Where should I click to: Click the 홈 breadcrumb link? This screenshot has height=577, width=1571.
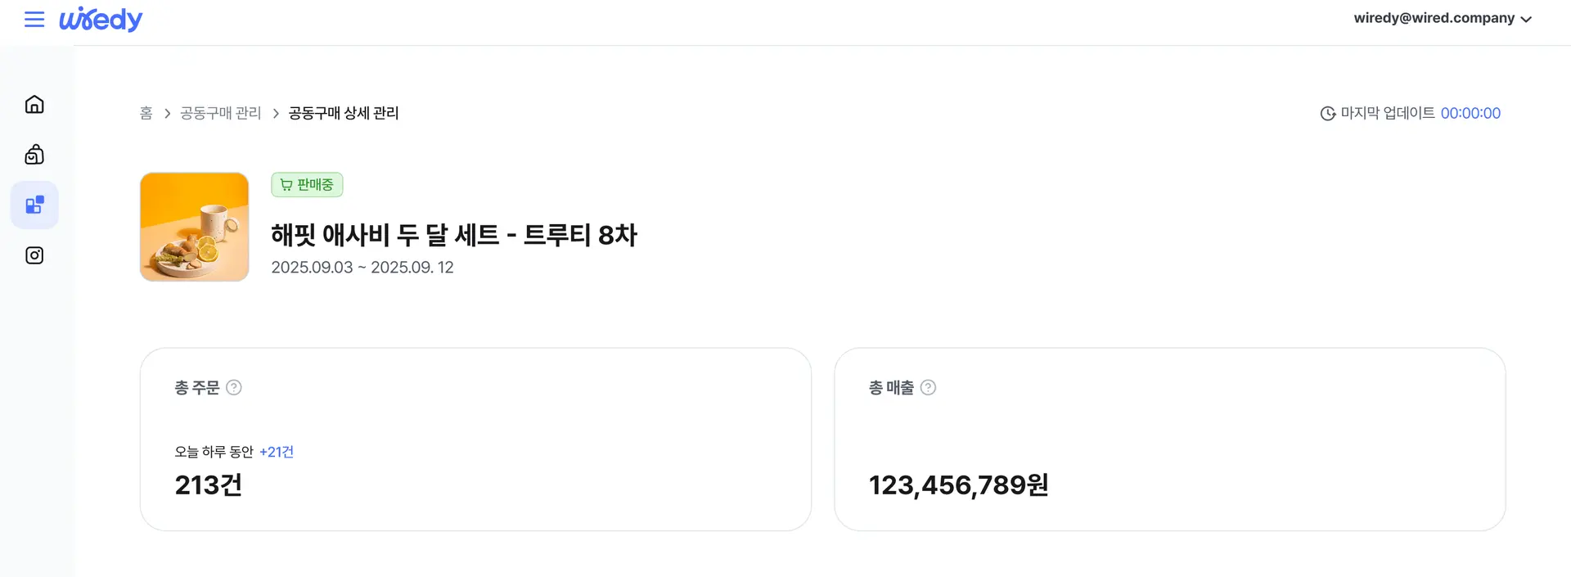tap(146, 113)
